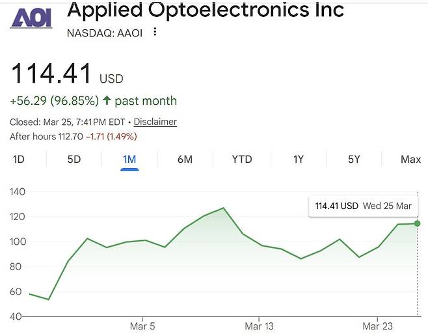Image resolution: width=428 pixels, height=336 pixels.
Task: Click the 114.41 USD price tooltip
Action: (x=363, y=206)
